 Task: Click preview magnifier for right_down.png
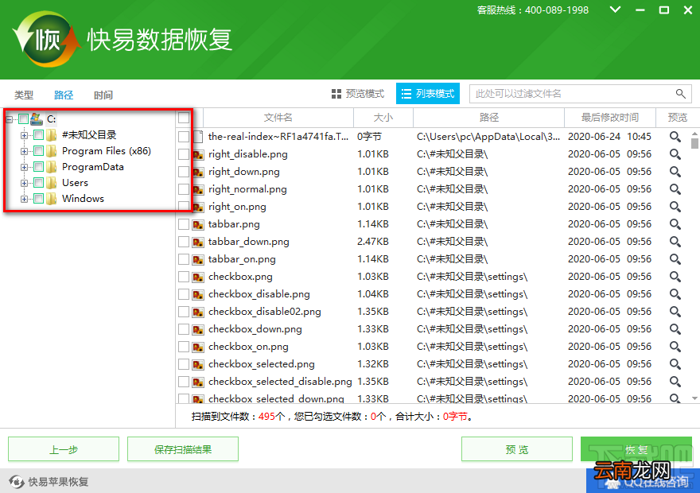[x=675, y=172]
